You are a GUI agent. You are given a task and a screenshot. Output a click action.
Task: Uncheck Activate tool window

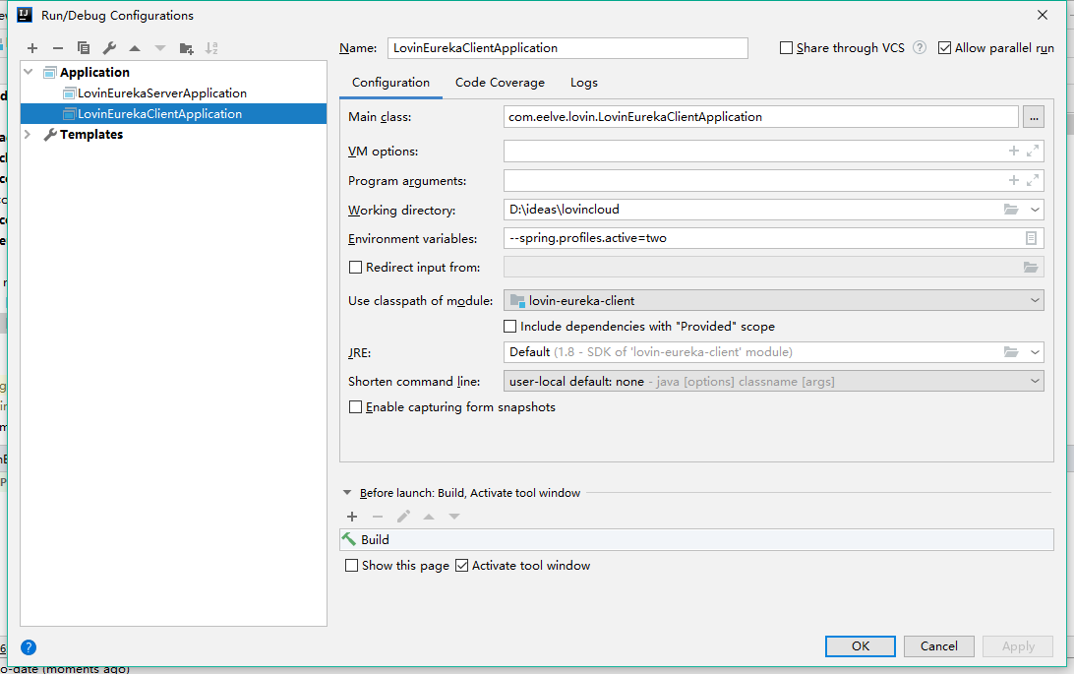pyautogui.click(x=462, y=566)
